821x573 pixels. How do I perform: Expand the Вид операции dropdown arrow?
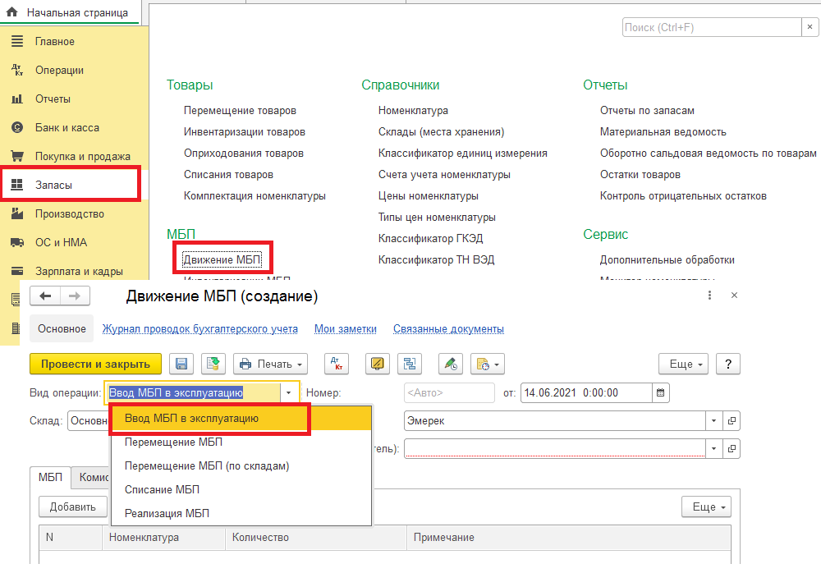click(288, 392)
